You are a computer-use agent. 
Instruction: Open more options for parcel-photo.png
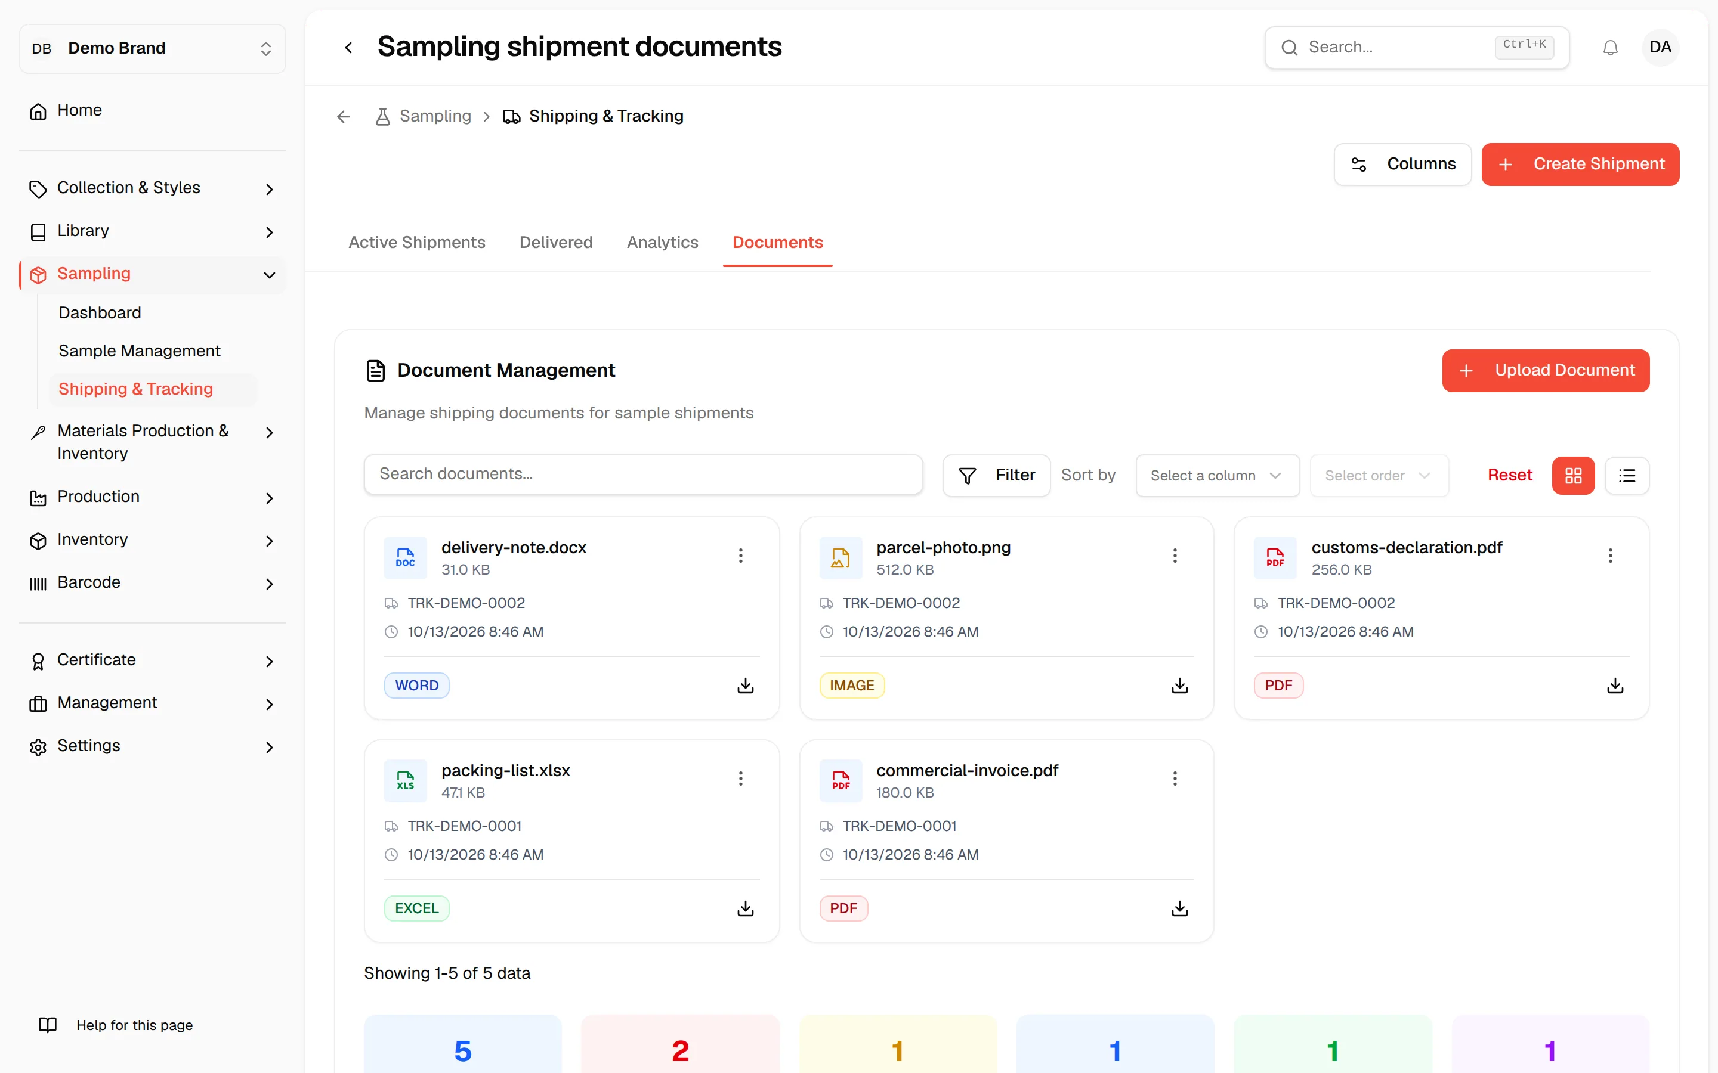pos(1175,556)
